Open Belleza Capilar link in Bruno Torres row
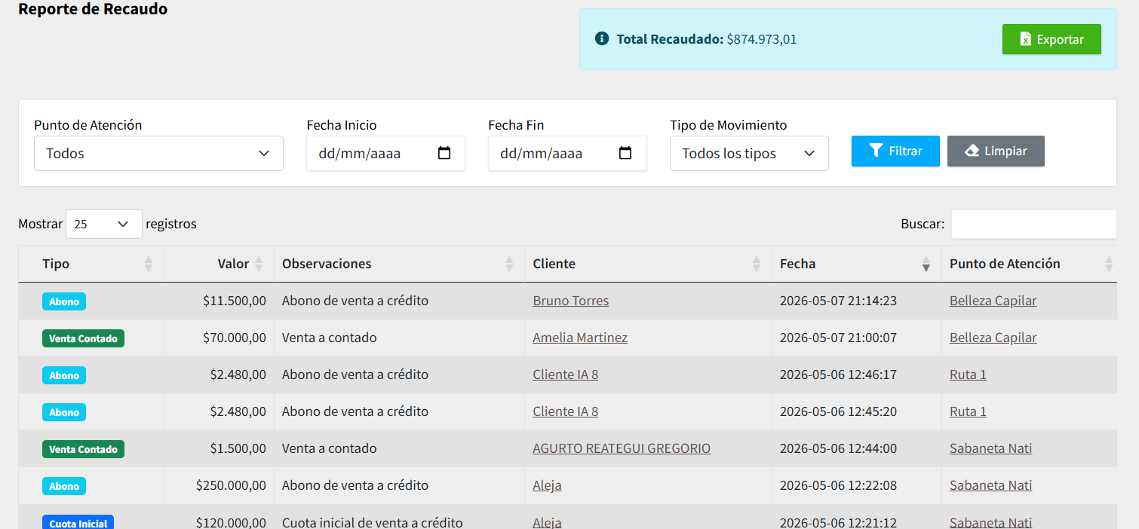 pos(993,301)
